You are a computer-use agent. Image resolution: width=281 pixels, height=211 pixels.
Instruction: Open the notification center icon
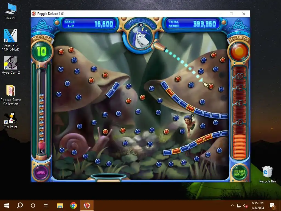[272, 206]
